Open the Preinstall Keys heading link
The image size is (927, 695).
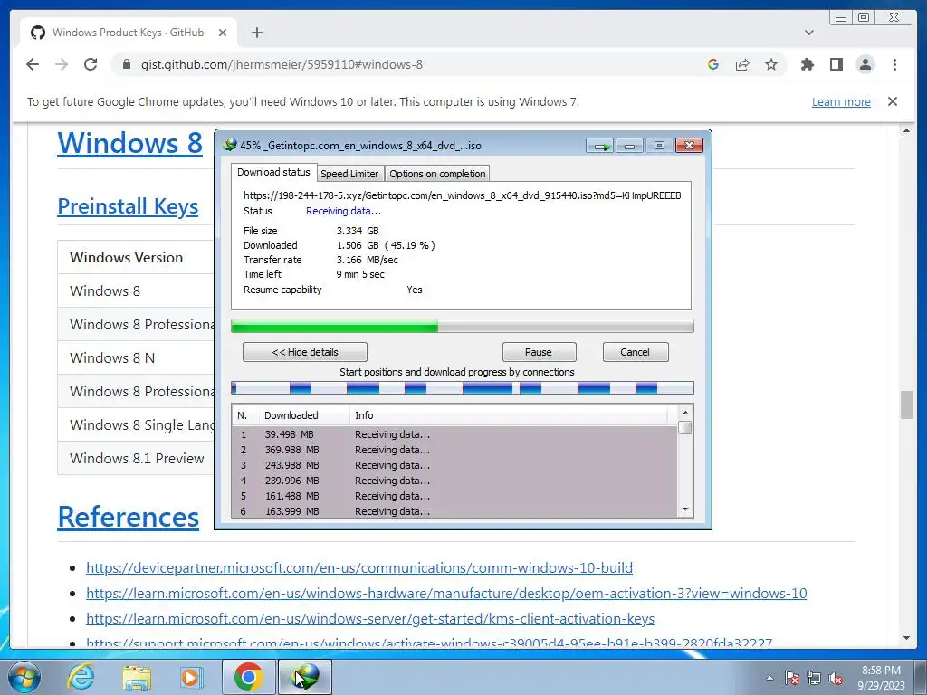pyautogui.click(x=128, y=205)
